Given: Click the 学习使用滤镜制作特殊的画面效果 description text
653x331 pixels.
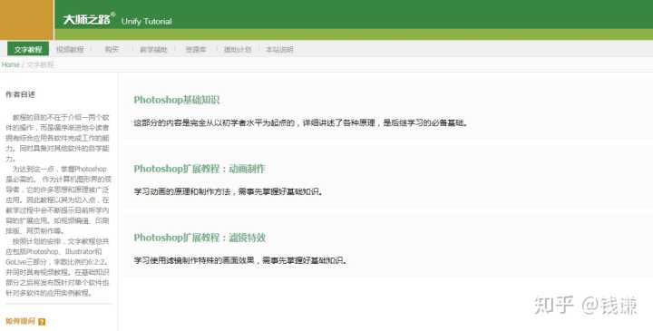Looking at the screenshot, I should click(240, 260).
